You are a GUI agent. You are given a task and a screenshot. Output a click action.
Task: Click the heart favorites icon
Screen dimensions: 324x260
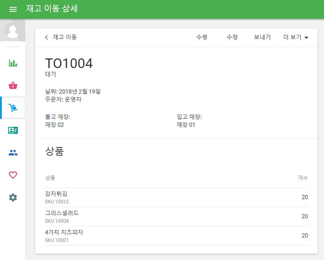pyautogui.click(x=13, y=174)
